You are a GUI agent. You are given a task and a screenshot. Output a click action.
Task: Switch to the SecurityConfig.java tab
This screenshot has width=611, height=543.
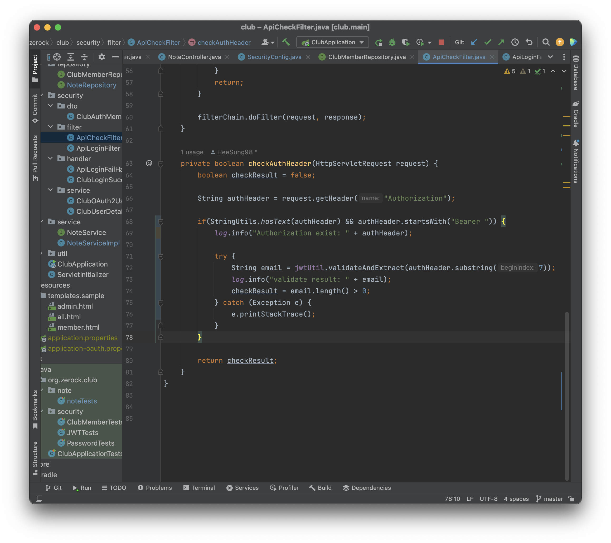274,57
